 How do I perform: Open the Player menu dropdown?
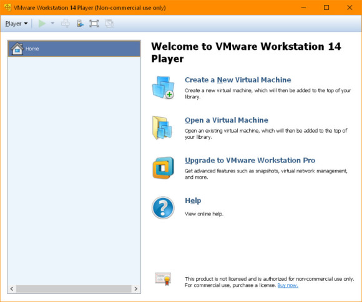pyautogui.click(x=16, y=24)
